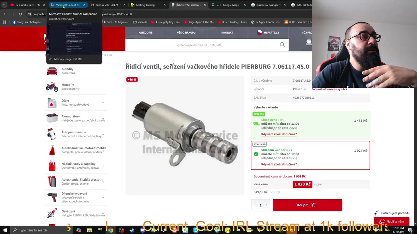This screenshot has width=417, height=234.
Task: Click Zobrazit informace o výrobci link
Action: point(329,89)
